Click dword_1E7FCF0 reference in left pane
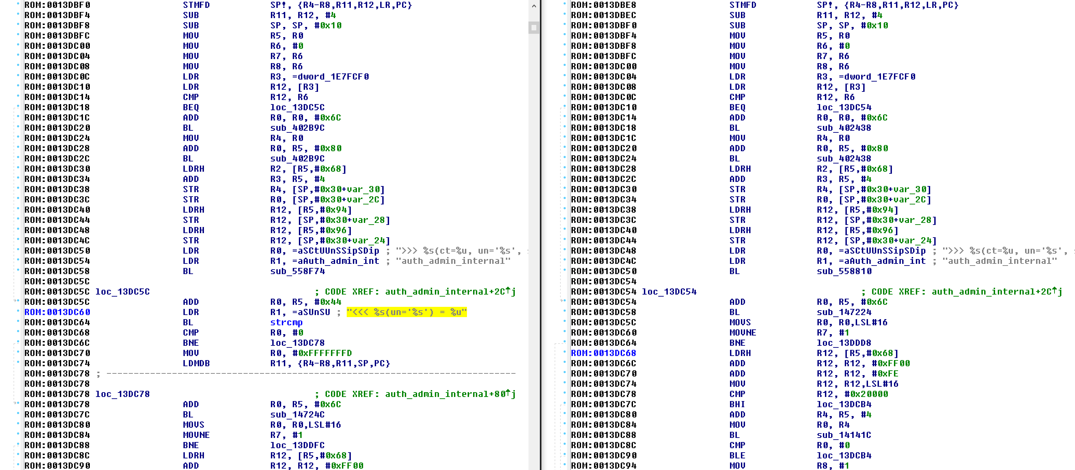This screenshot has height=470, width=1075. click(x=333, y=77)
